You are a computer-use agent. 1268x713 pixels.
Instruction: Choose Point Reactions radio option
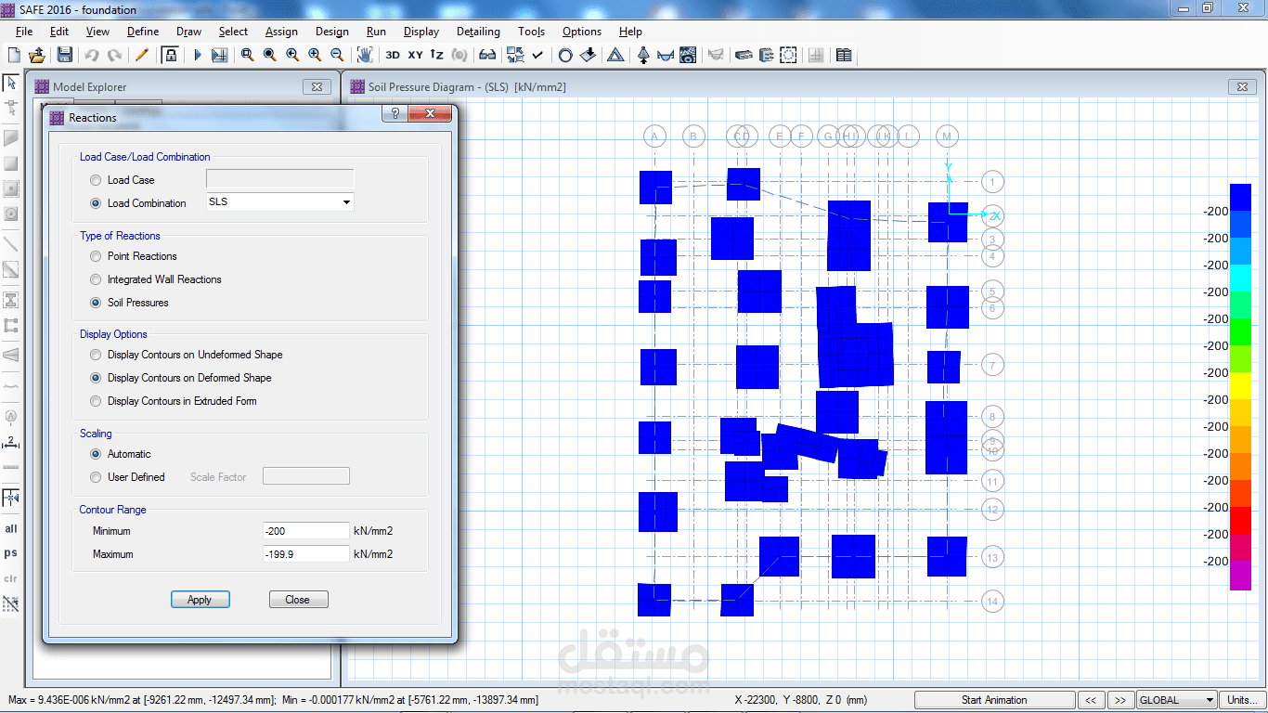click(96, 256)
